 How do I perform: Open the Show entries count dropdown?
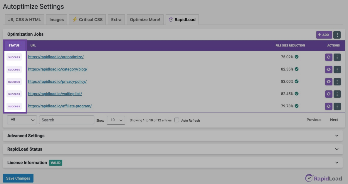(x=116, y=120)
